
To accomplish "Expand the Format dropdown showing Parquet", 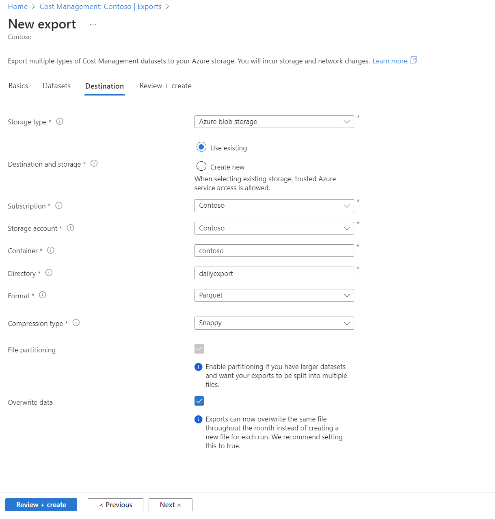I will 274,295.
